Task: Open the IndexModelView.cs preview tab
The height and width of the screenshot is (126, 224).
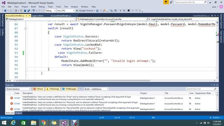Action: coord(201,16)
